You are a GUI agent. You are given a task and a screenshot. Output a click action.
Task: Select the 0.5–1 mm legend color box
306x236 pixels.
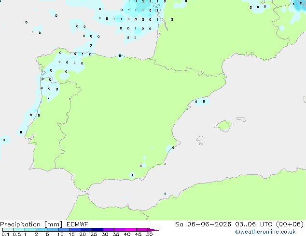(19, 230)
